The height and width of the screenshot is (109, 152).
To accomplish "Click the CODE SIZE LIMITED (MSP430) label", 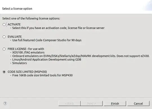I will pyautogui.click(x=27, y=72).
